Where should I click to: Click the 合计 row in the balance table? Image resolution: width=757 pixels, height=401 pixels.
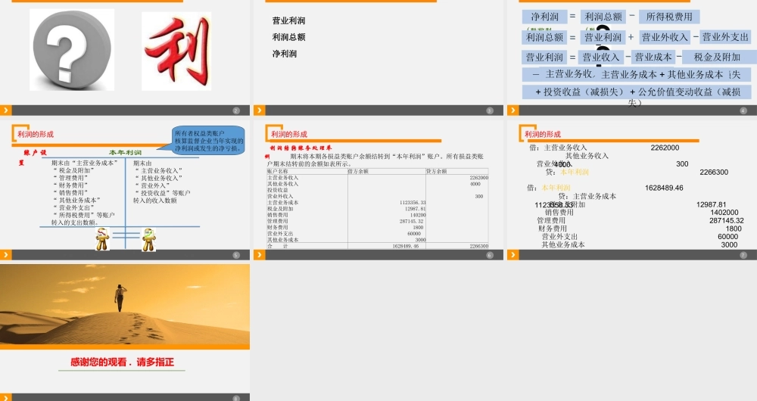point(378,246)
